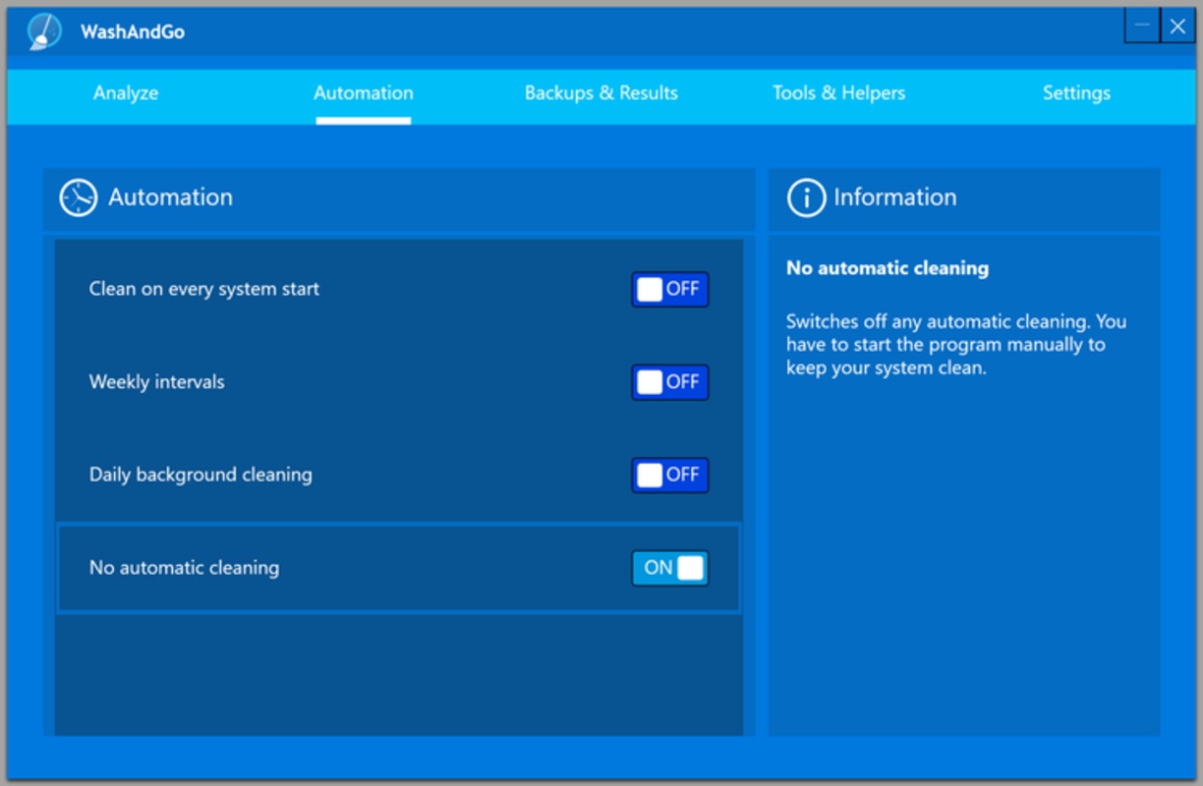This screenshot has width=1203, height=786.
Task: Click the "Weekly intervals" label
Action: (x=157, y=381)
